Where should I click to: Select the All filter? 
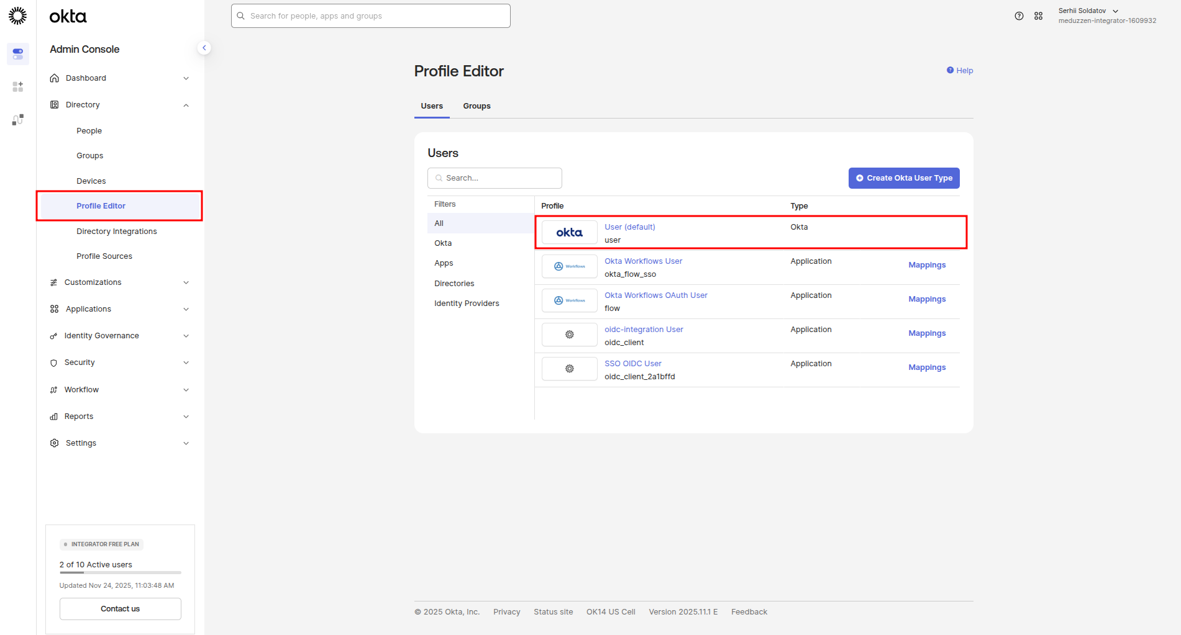point(480,223)
